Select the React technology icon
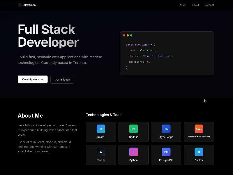 coord(100,129)
